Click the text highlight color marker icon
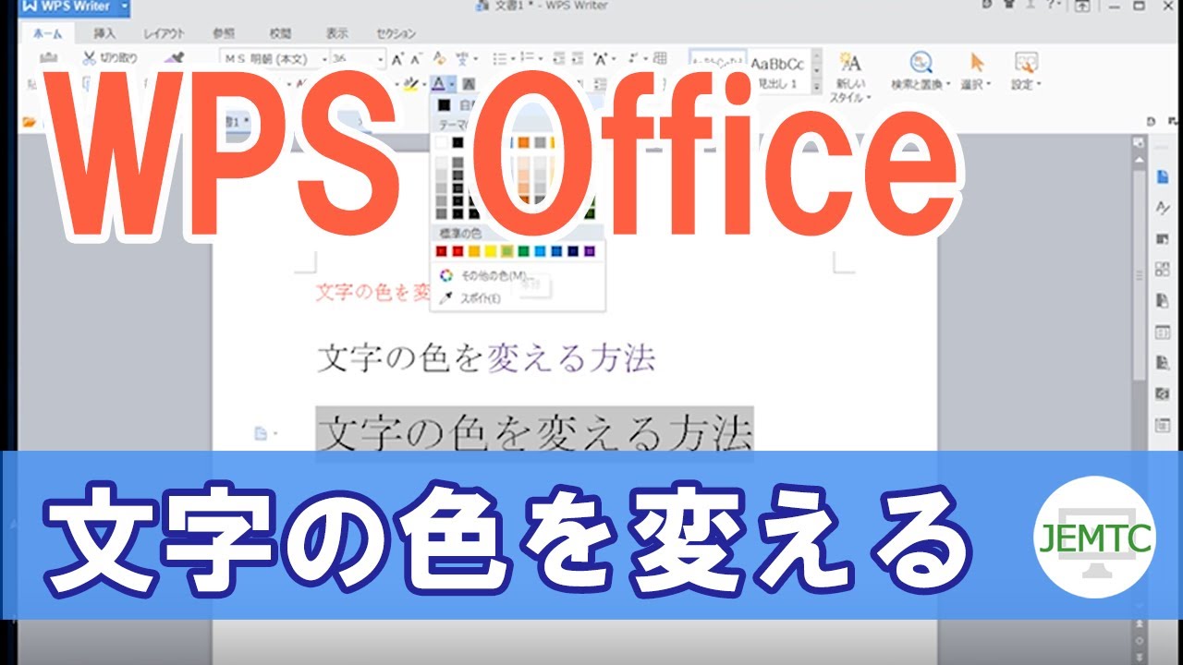 pos(411,84)
